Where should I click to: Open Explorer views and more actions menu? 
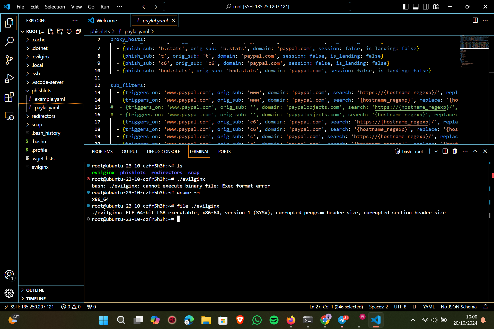[75, 20]
